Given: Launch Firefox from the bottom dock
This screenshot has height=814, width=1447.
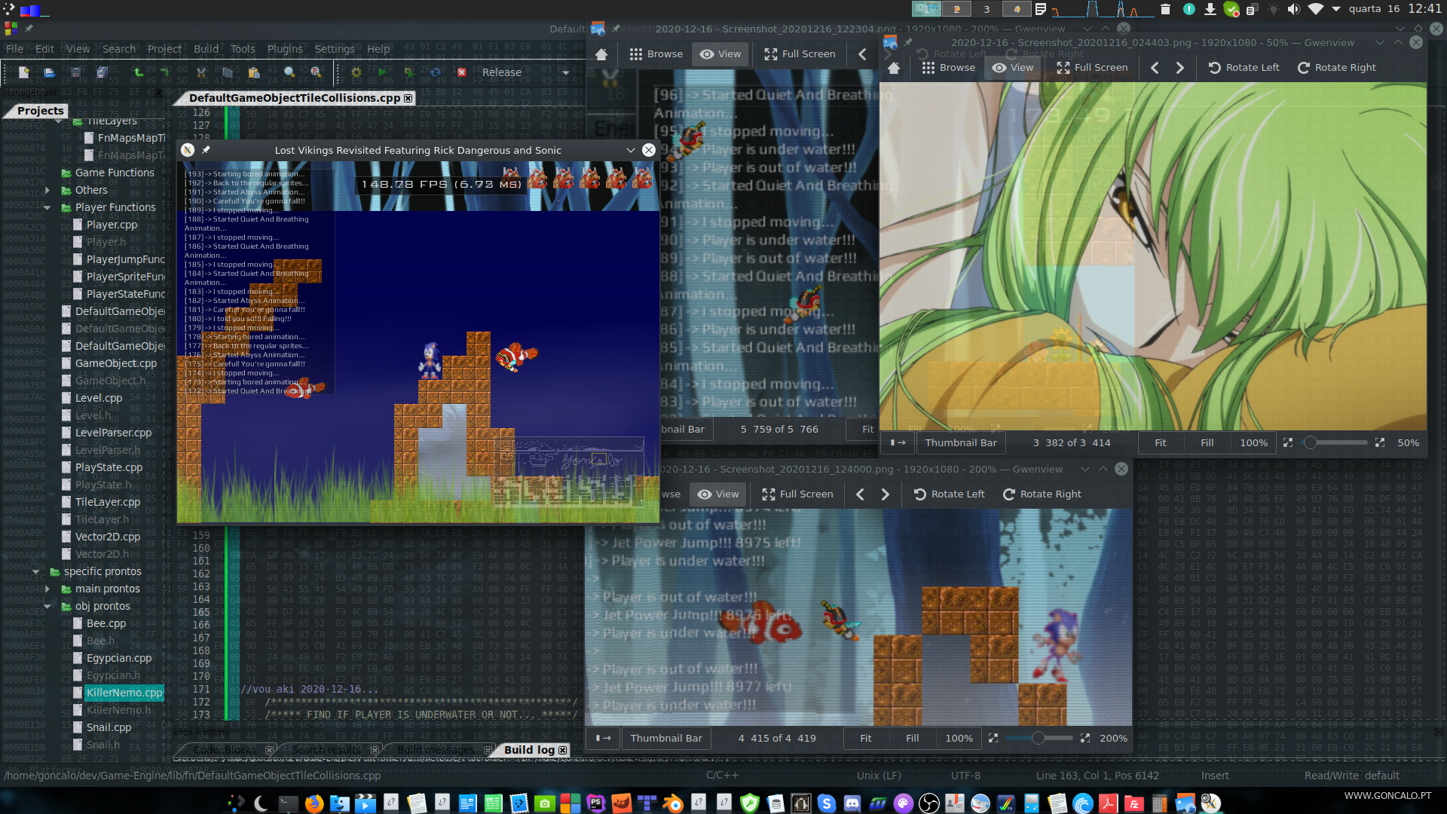Looking at the screenshot, I should point(314,803).
